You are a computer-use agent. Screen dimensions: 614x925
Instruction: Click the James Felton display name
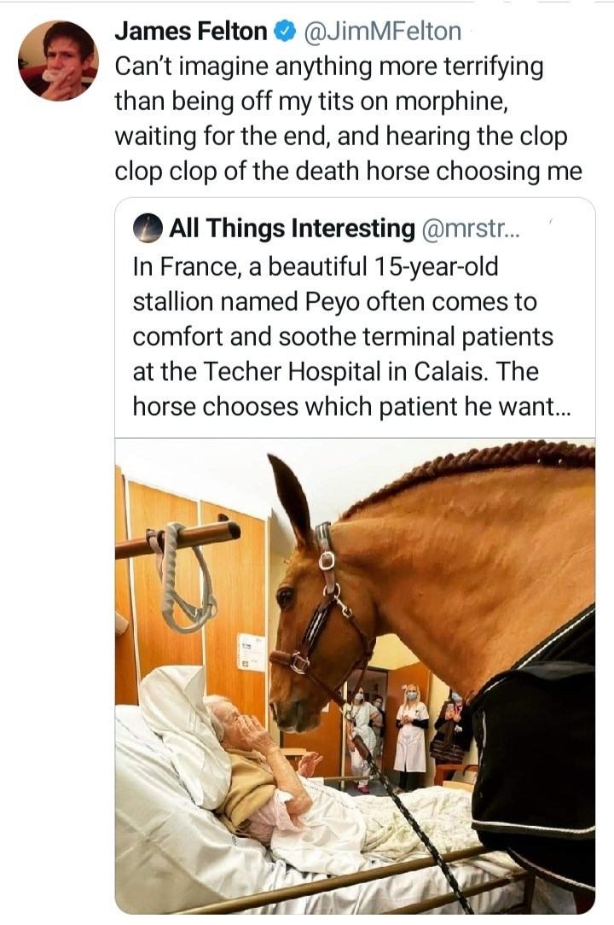pos(191,32)
